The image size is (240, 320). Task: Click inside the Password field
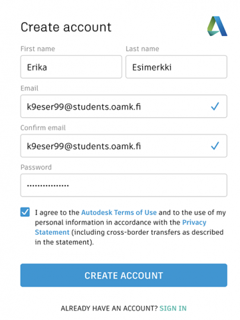(124, 185)
